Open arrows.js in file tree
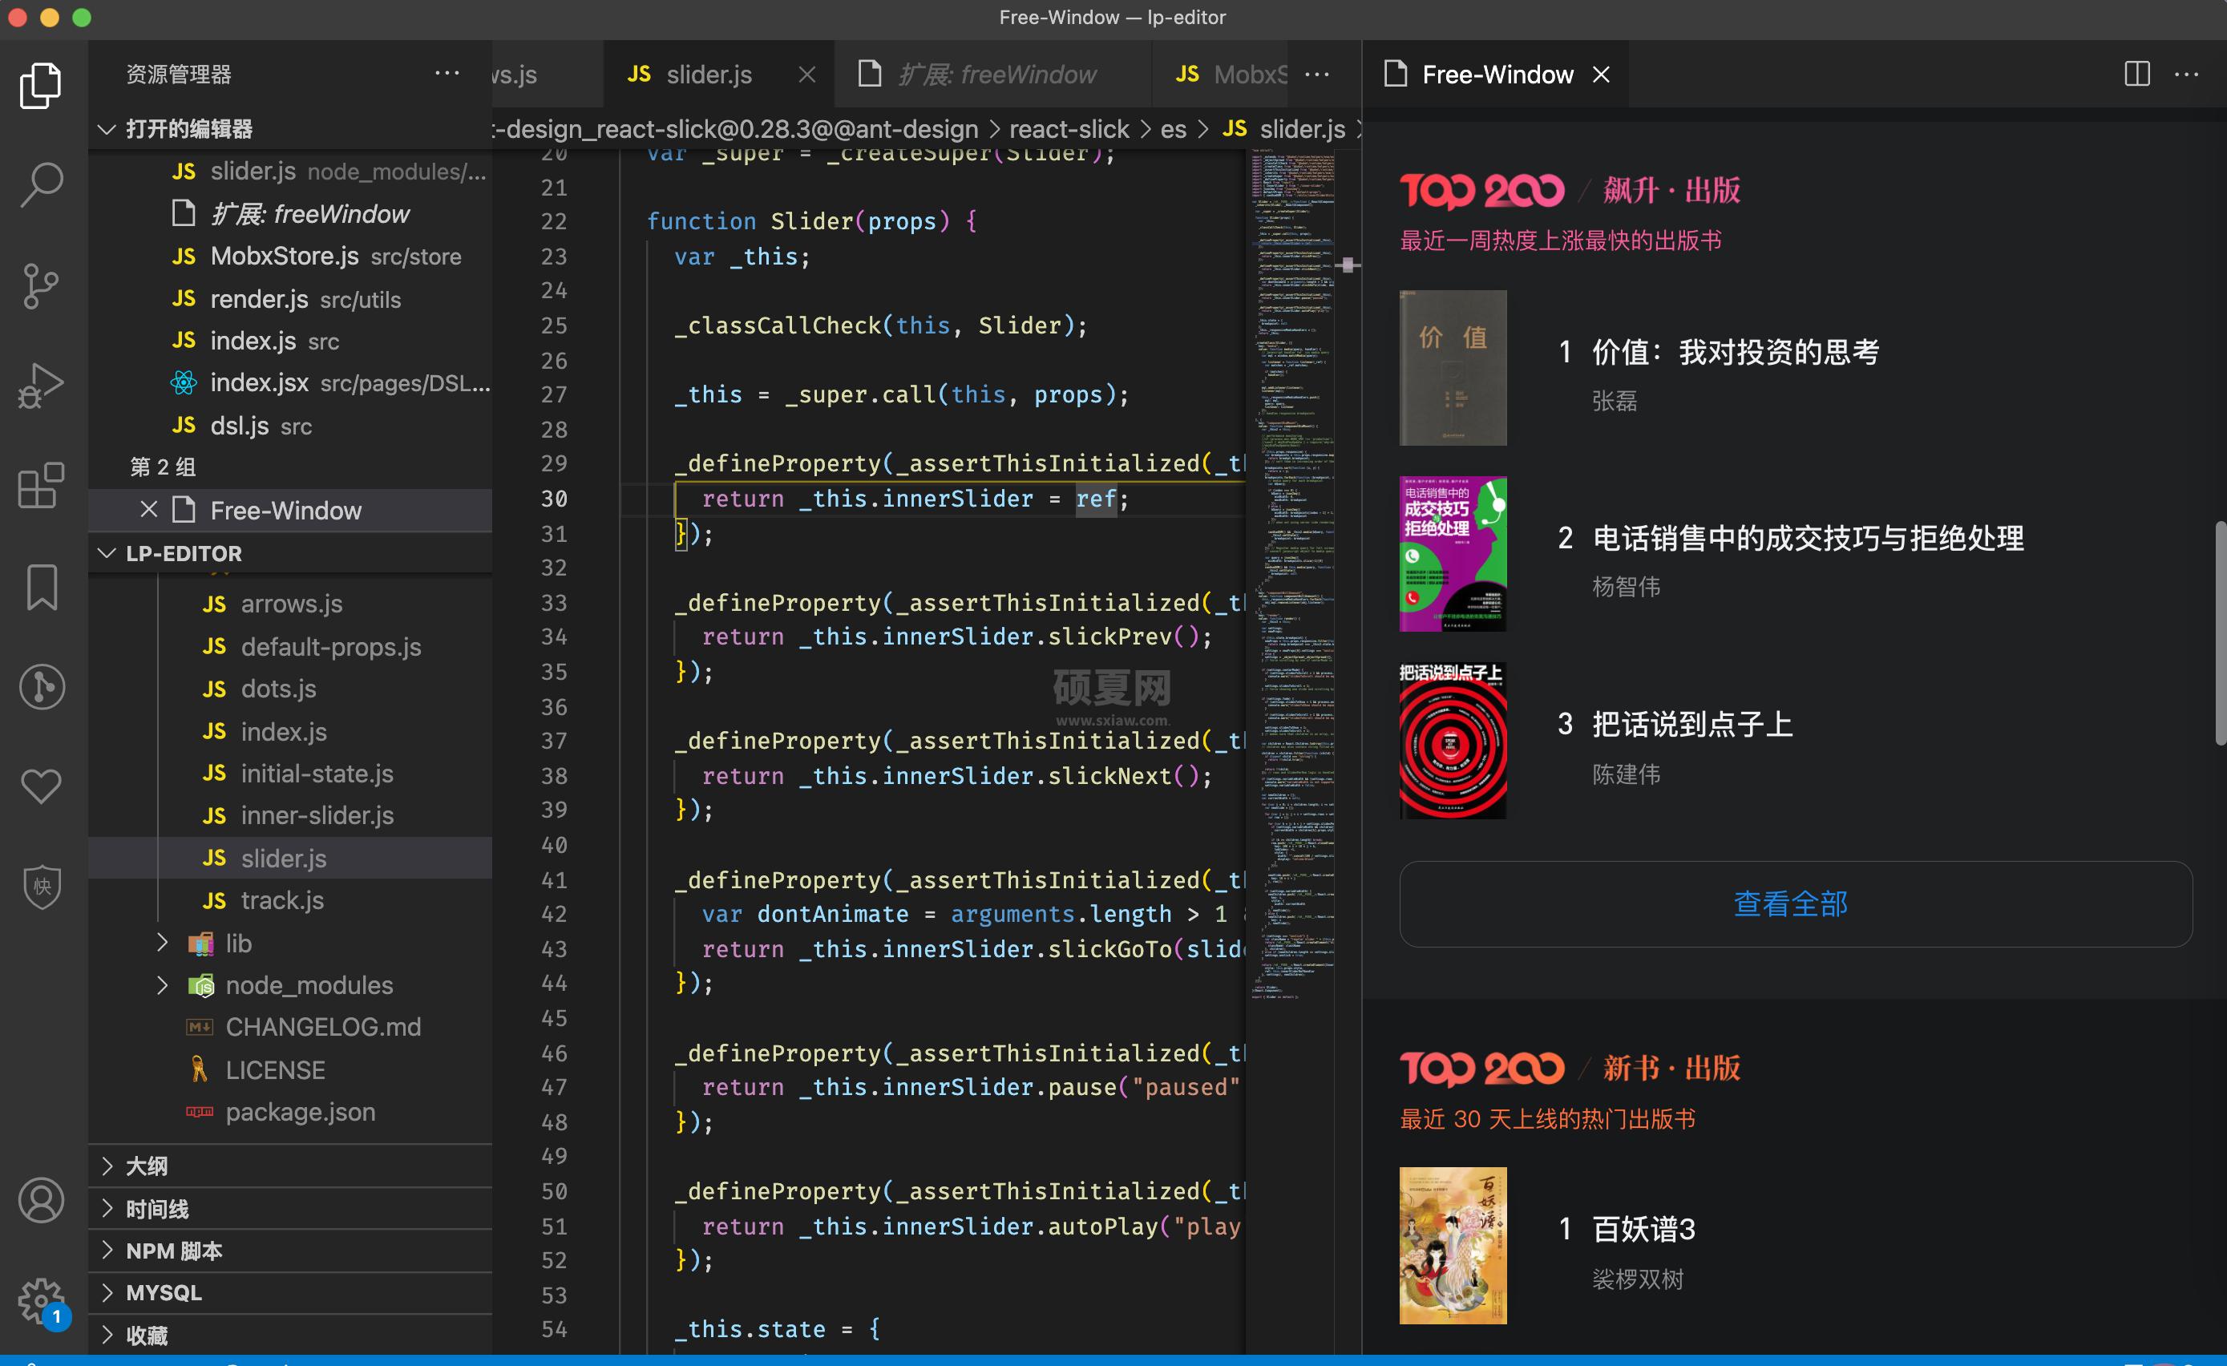The width and height of the screenshot is (2227, 1366). (289, 603)
